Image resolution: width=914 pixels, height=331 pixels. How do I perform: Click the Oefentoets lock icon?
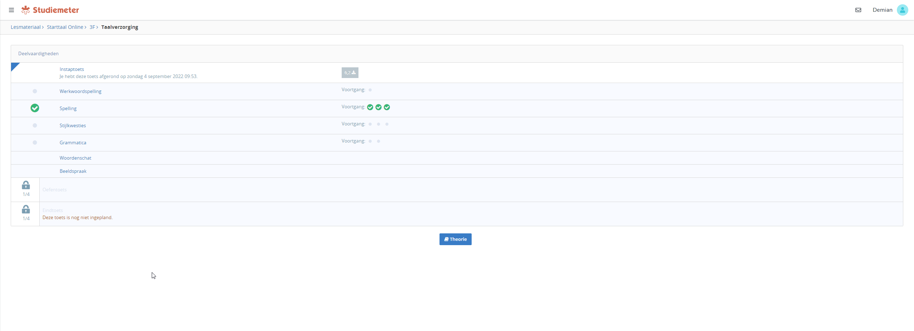(26, 185)
